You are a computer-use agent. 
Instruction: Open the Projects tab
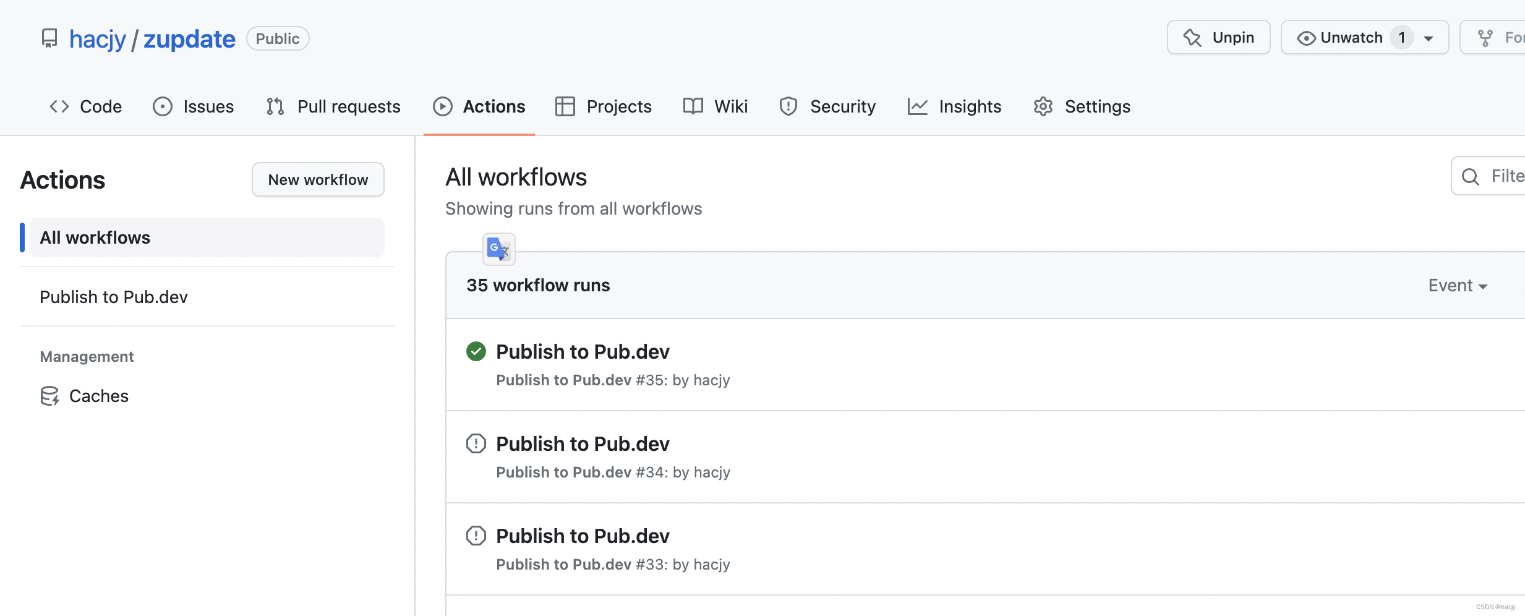click(x=604, y=106)
